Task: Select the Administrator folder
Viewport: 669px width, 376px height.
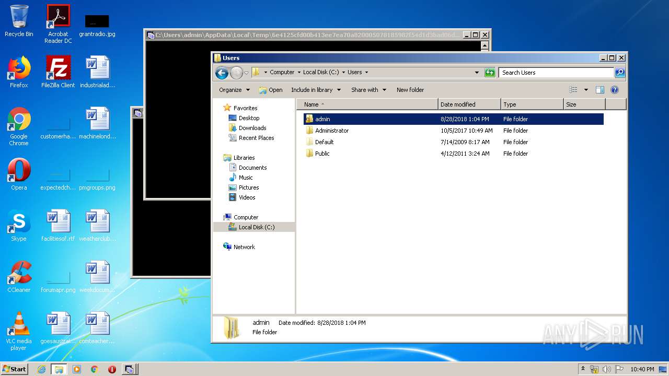Action: point(453,131)
